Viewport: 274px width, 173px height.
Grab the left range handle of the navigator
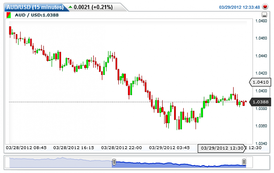coord(114,162)
